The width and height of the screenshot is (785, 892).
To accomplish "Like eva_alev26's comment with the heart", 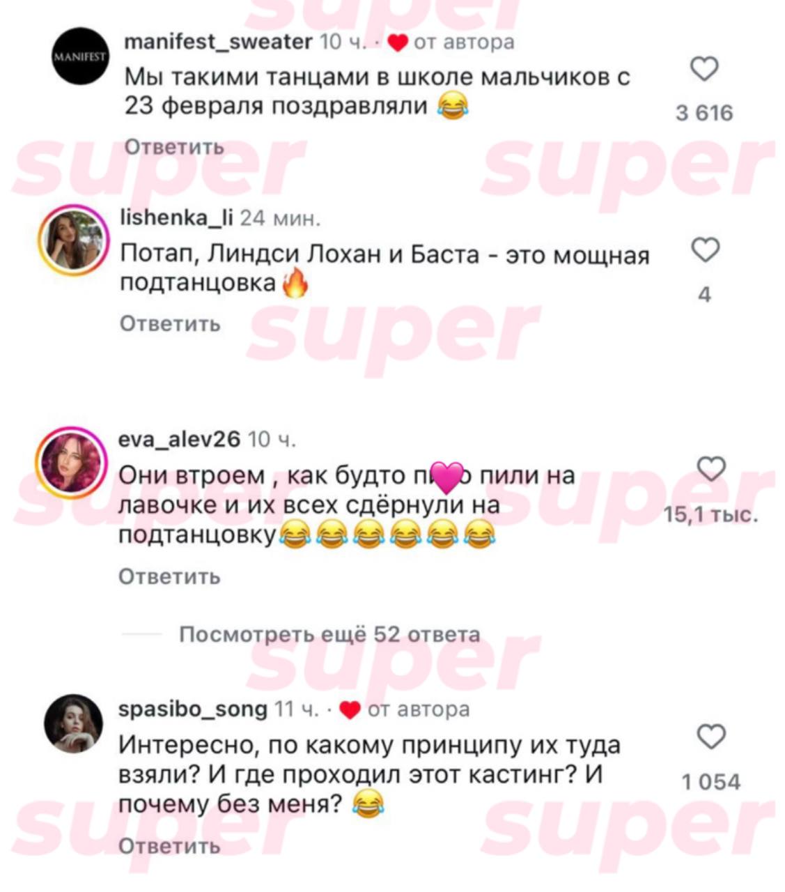I will (711, 469).
